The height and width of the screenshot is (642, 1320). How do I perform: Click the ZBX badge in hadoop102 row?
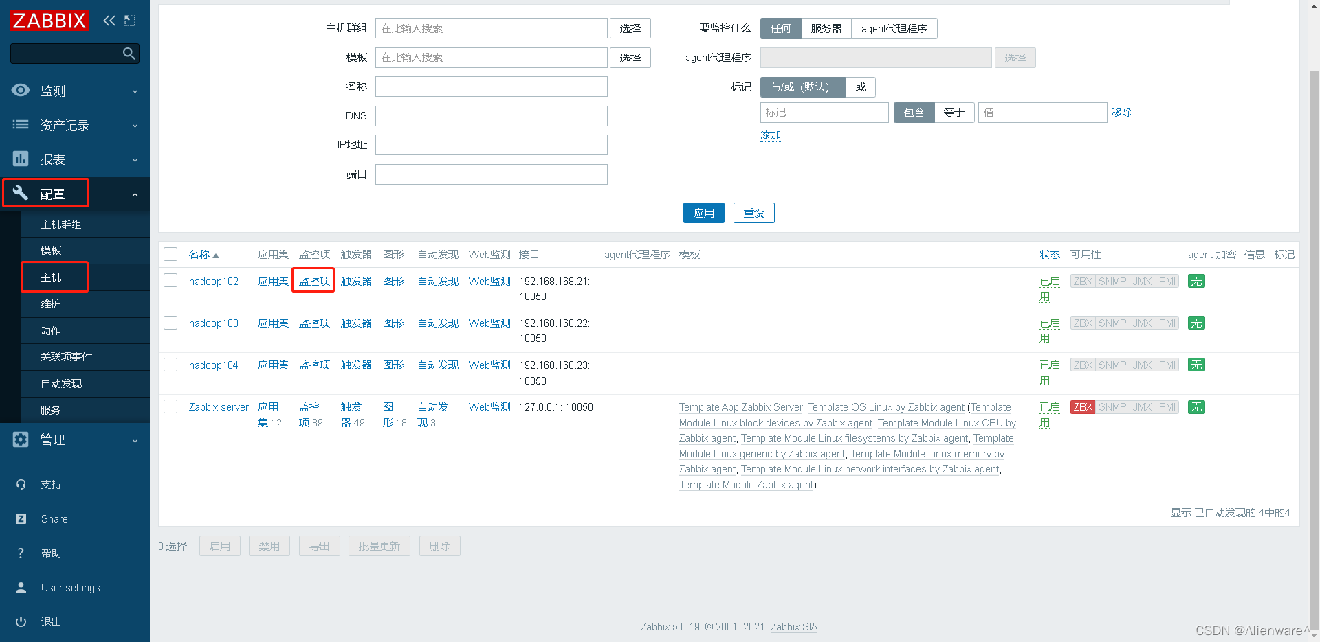pyautogui.click(x=1083, y=282)
